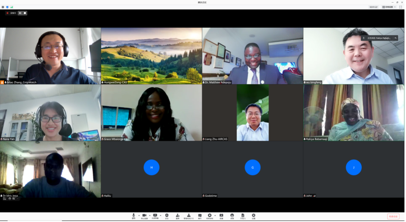
Task: Open the invite participants panel
Action: 178,216
